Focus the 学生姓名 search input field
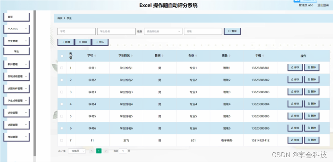The height and width of the screenshot is (162, 333). click(x=116, y=31)
